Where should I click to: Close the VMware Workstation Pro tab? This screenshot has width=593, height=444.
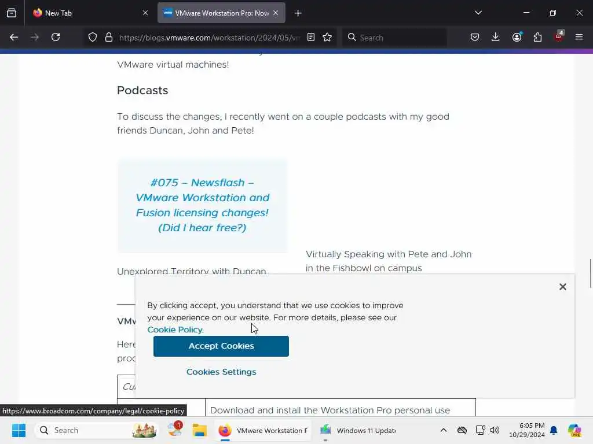click(x=276, y=13)
